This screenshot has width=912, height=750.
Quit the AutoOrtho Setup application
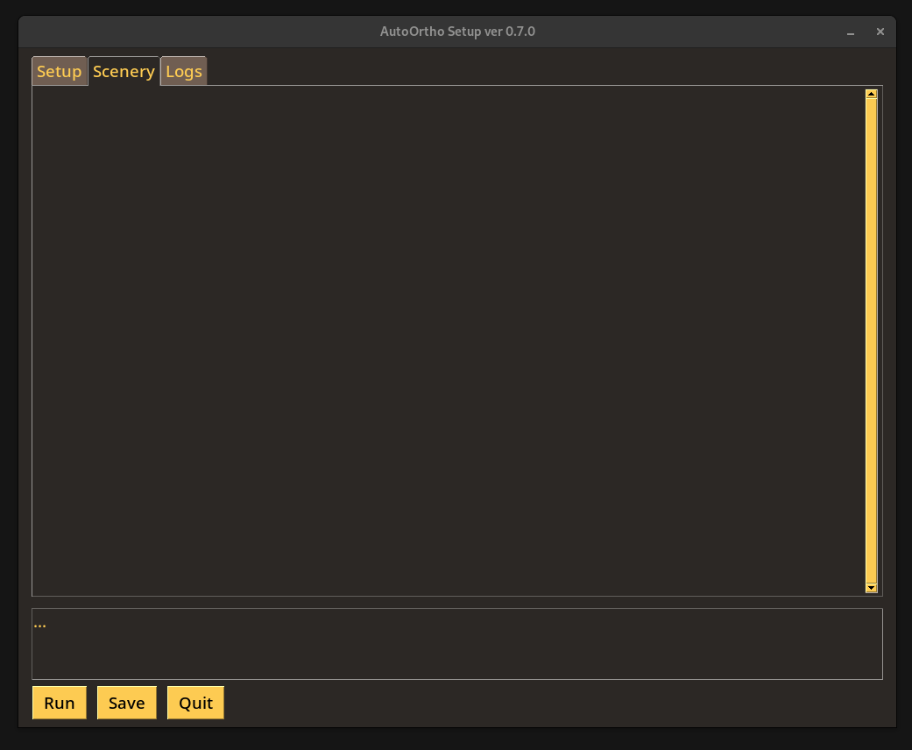[194, 702]
